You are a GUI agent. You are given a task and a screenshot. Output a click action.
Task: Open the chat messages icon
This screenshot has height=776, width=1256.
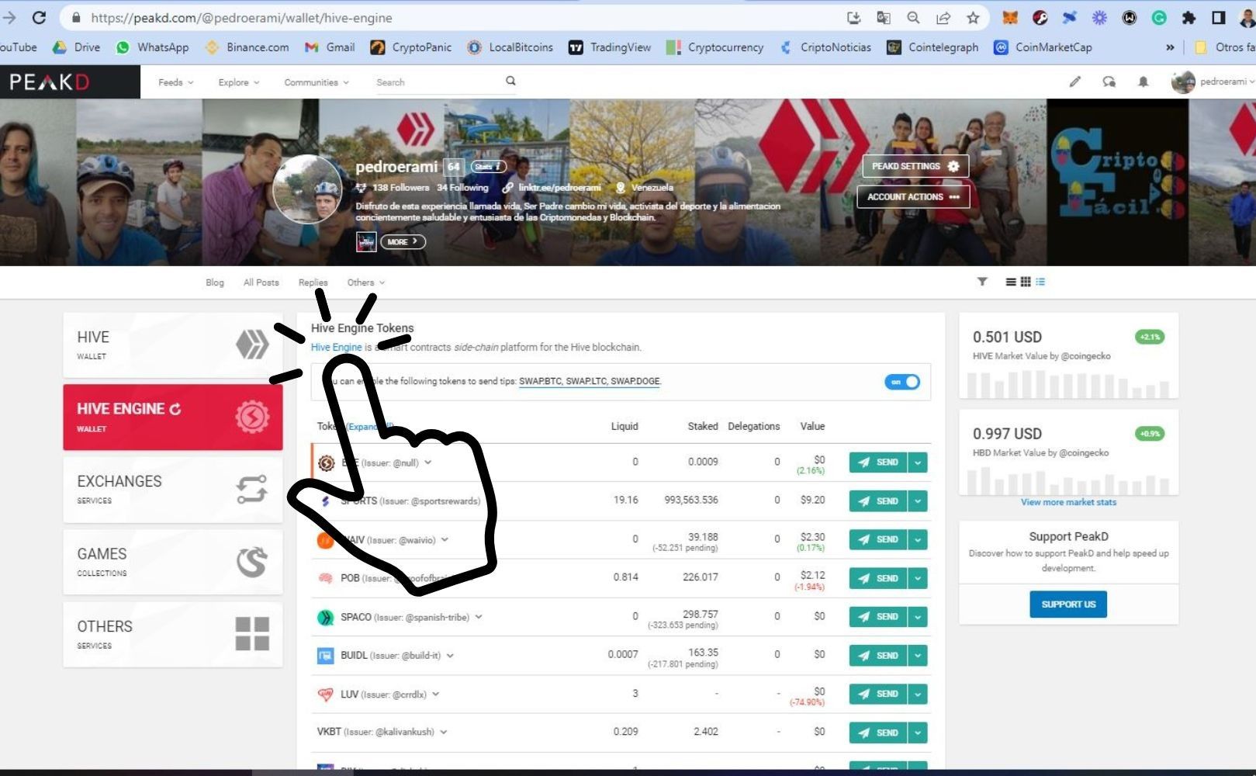click(x=1109, y=81)
